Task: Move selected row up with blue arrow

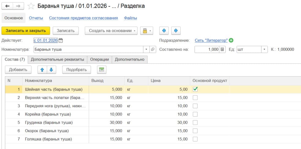Action: coord(42,70)
